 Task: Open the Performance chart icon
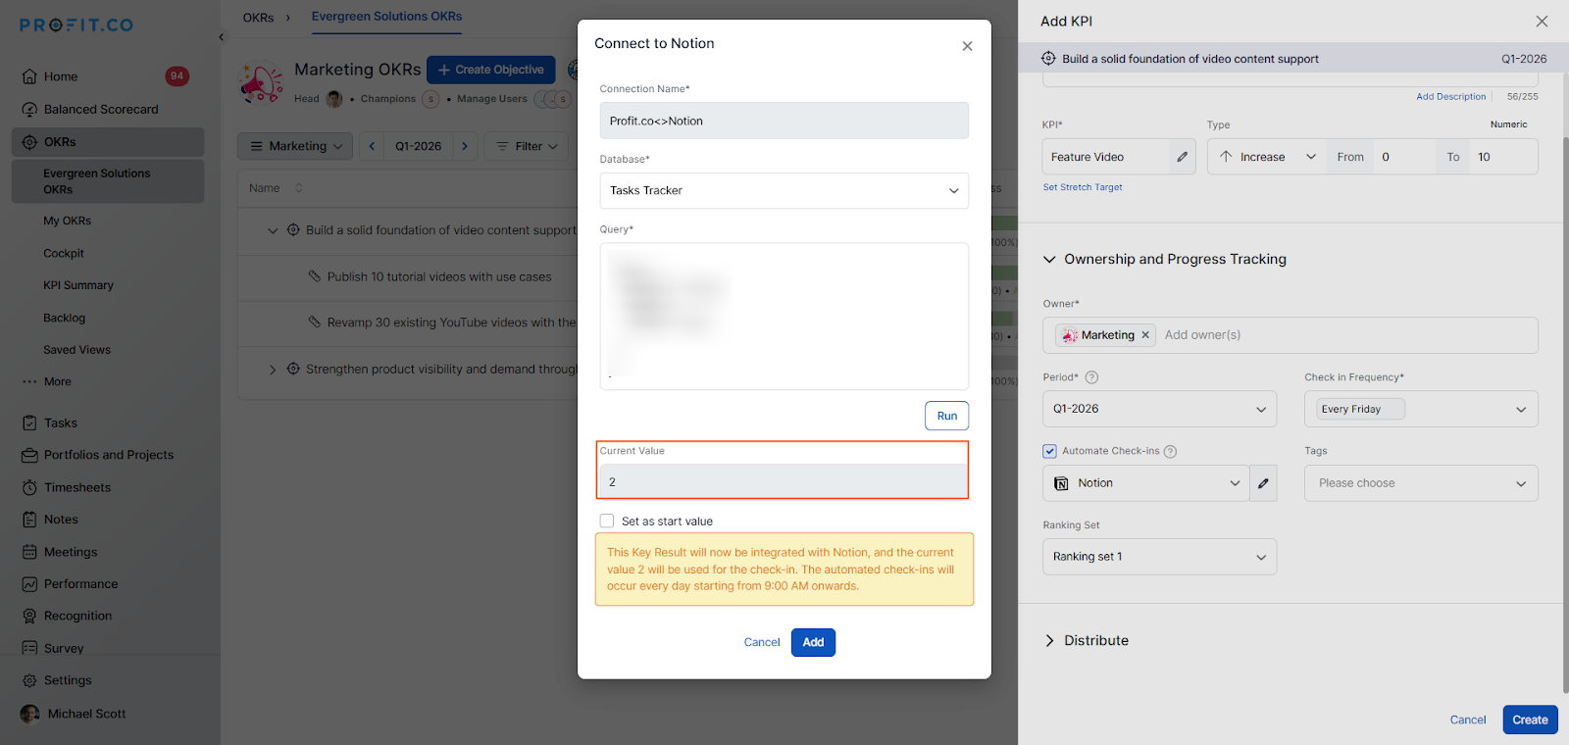(29, 584)
